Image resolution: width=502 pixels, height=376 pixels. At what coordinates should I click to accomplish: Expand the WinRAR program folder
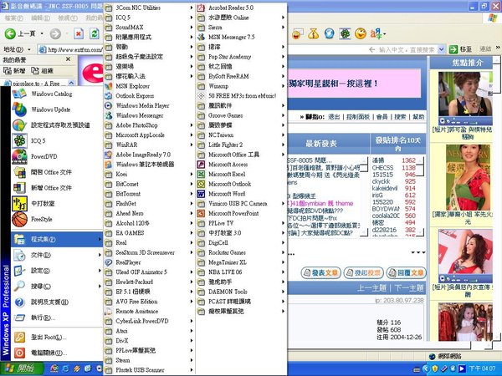click(x=150, y=145)
